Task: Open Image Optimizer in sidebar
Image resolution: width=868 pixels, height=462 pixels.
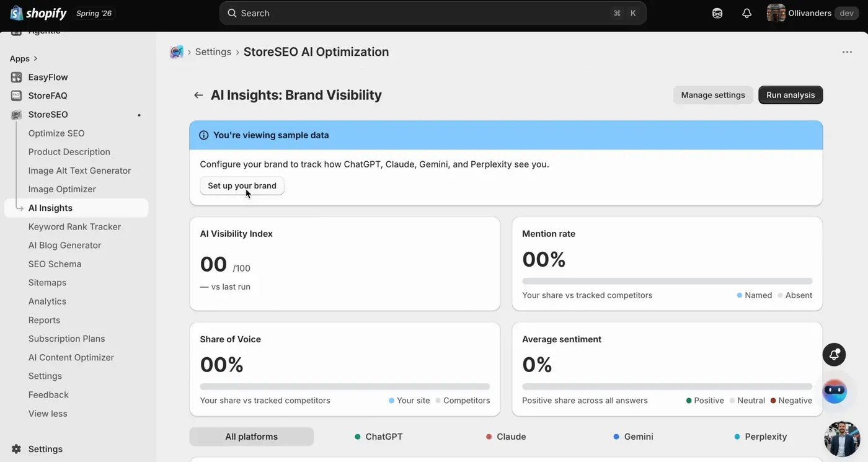Action: pos(62,189)
